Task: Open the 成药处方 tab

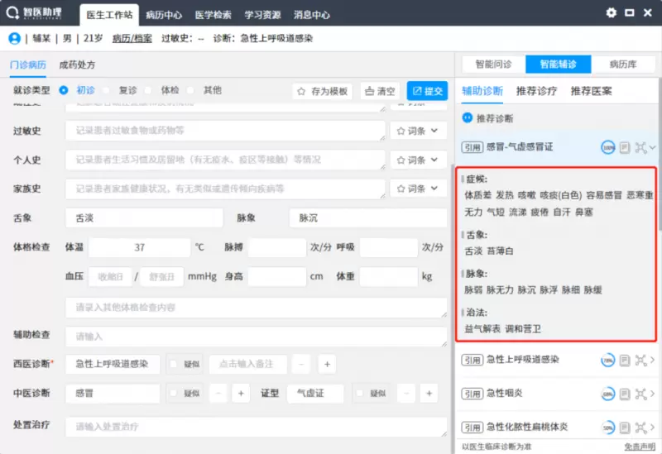Action: tap(77, 65)
